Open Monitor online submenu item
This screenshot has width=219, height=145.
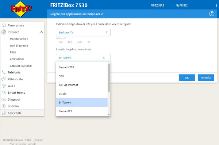tap(19, 39)
